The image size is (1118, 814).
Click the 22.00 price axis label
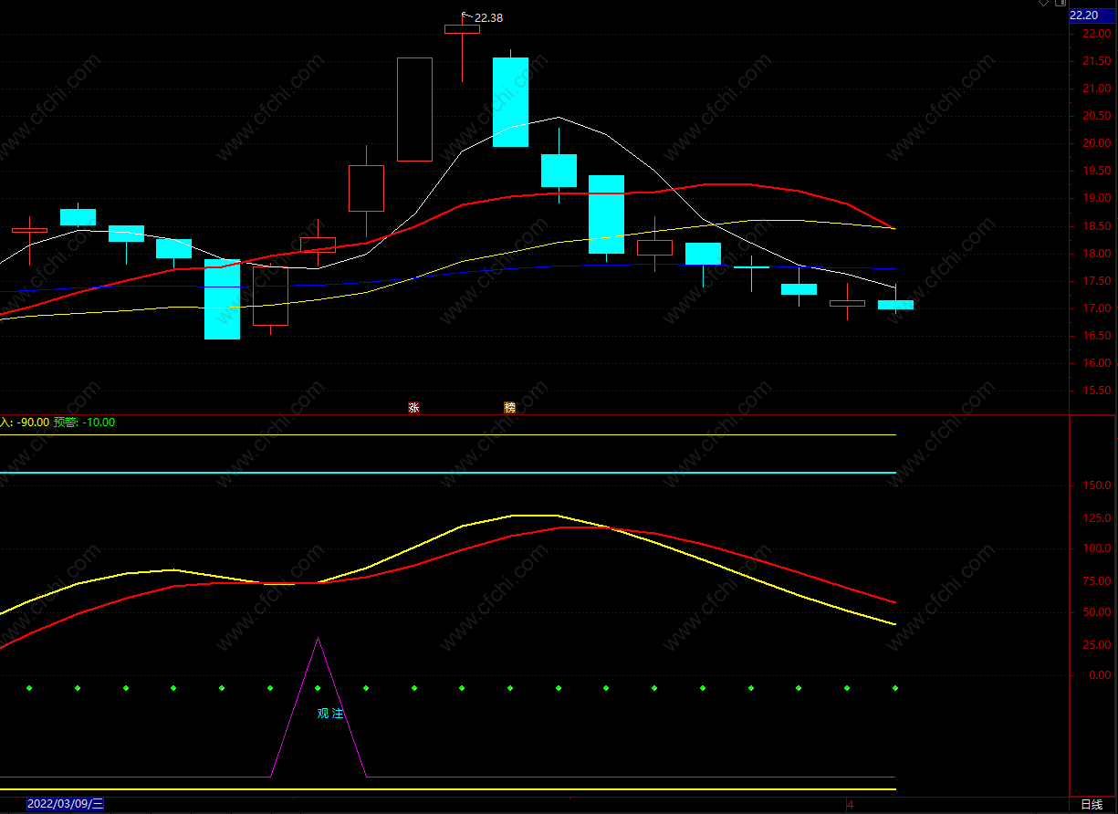[x=1096, y=34]
